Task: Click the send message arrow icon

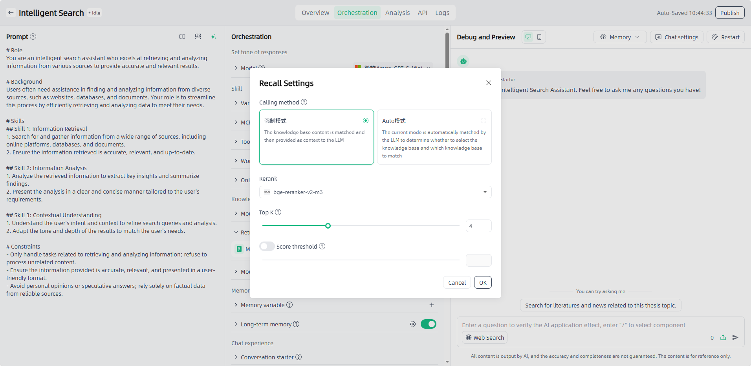Action: (x=735, y=337)
